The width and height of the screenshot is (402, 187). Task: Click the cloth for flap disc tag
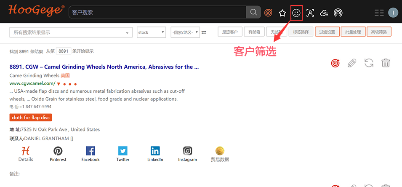tap(30, 118)
